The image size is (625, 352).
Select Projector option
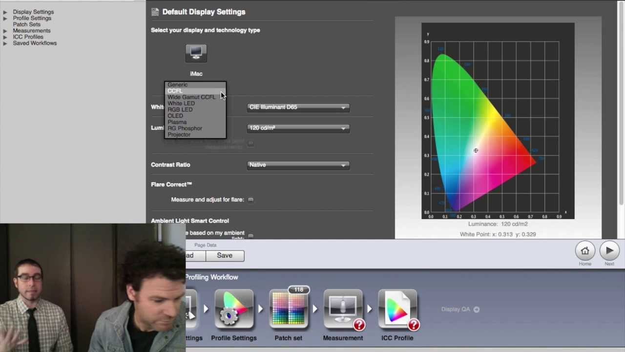click(x=195, y=134)
